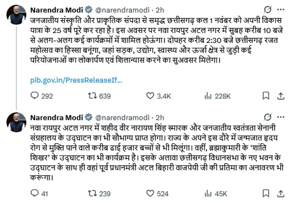Like the second tweet with 524 likes

click(150, 194)
